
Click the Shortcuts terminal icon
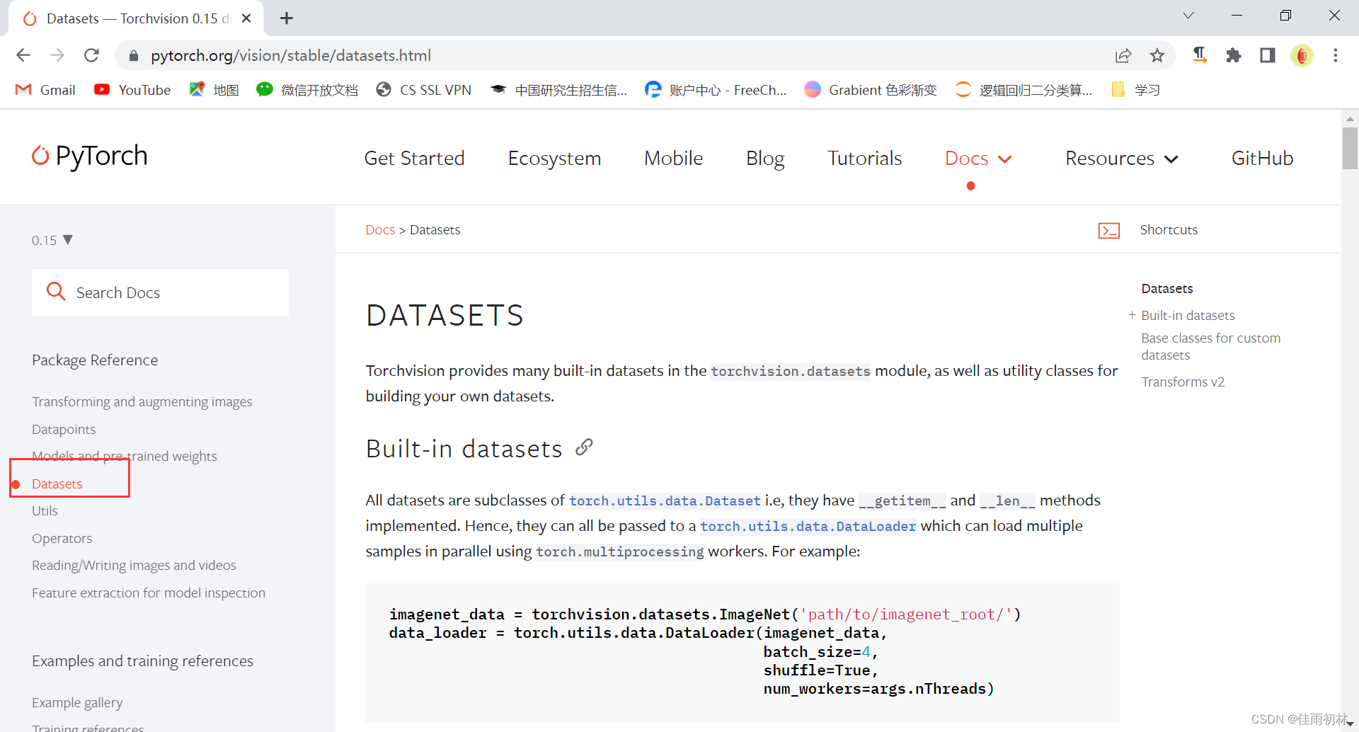coord(1108,230)
